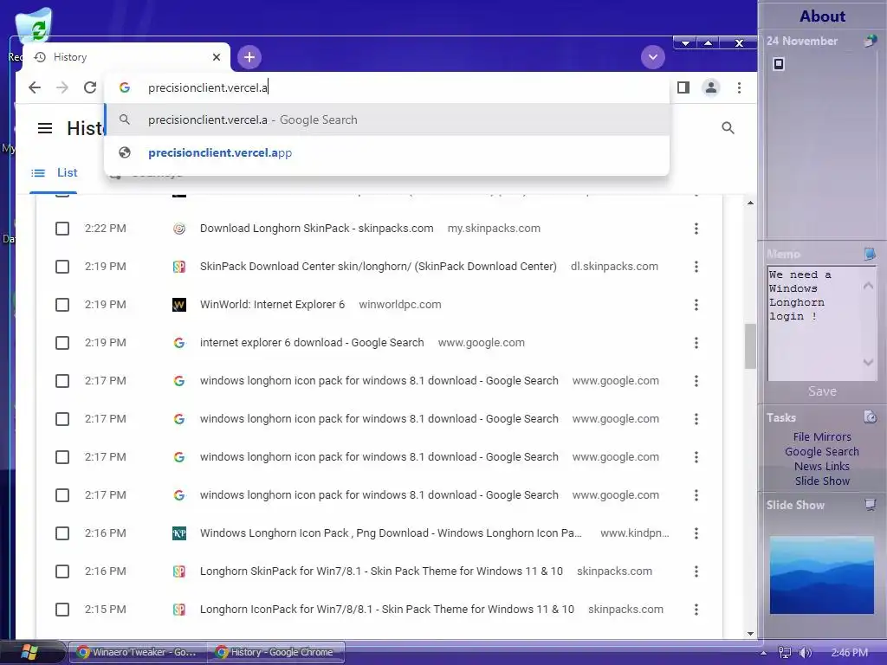Open more actions for Download Longhorn SkinPack
The height and width of the screenshot is (665, 887).
point(696,229)
